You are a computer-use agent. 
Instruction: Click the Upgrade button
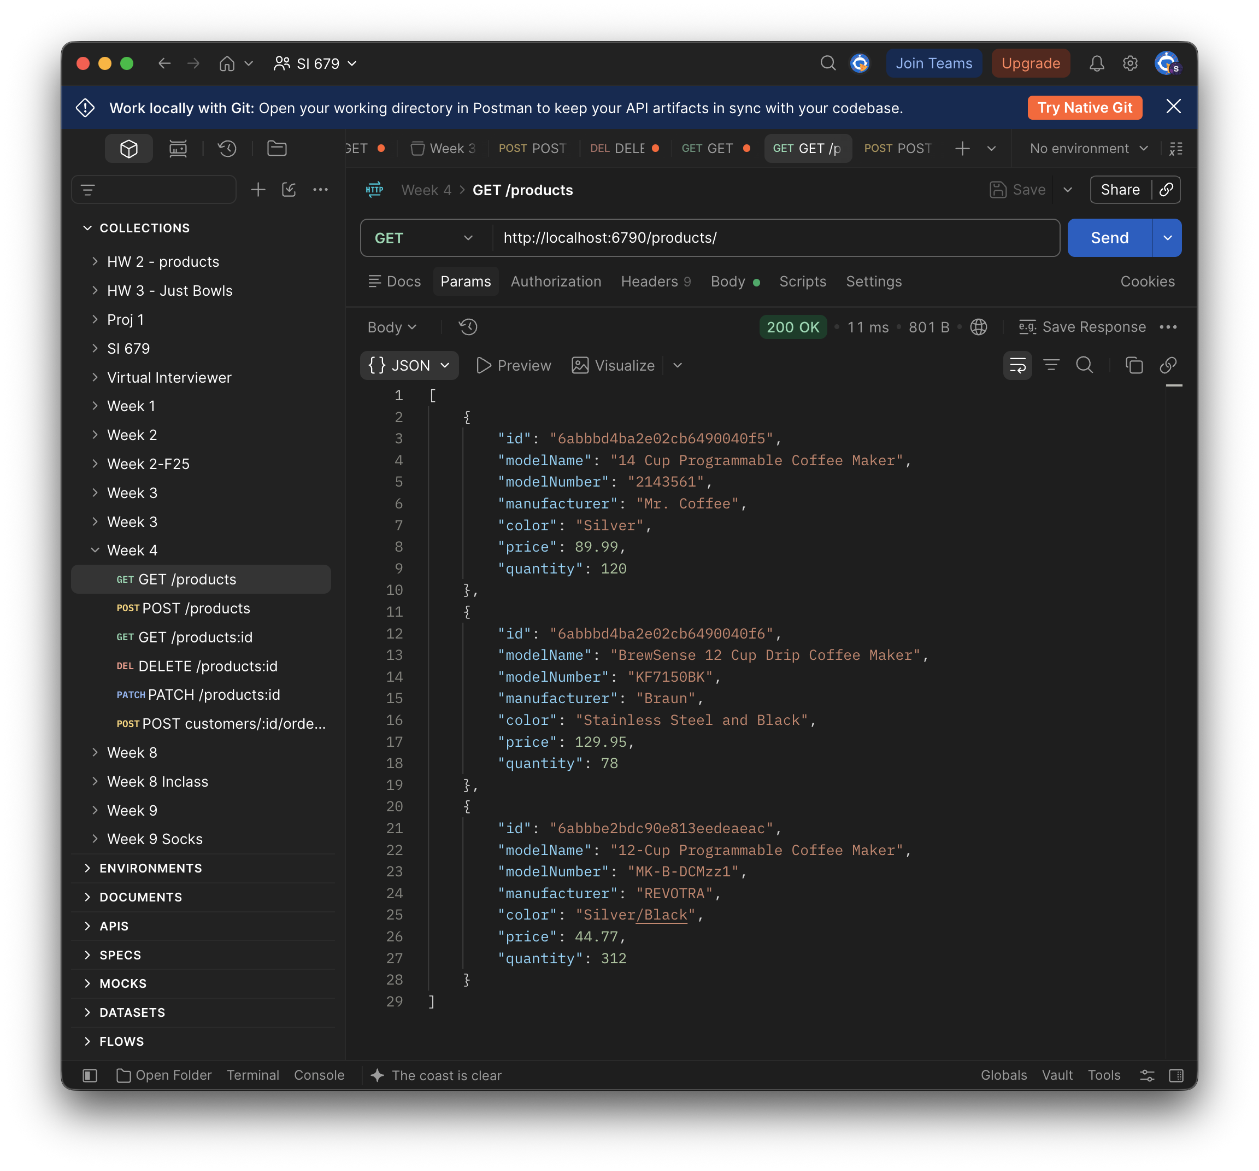pos(1031,63)
